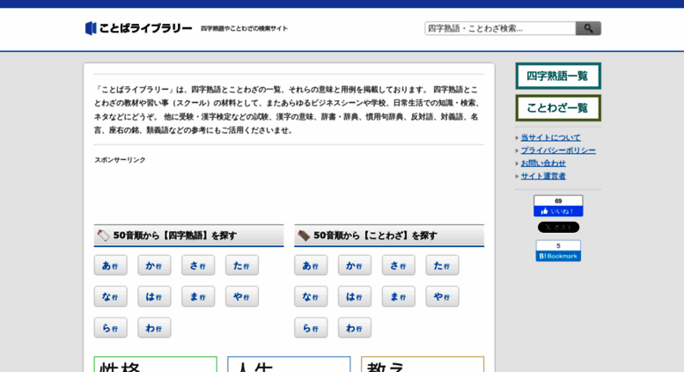Select あ行 under 四字熟語
The image size is (684, 372).
(110, 266)
